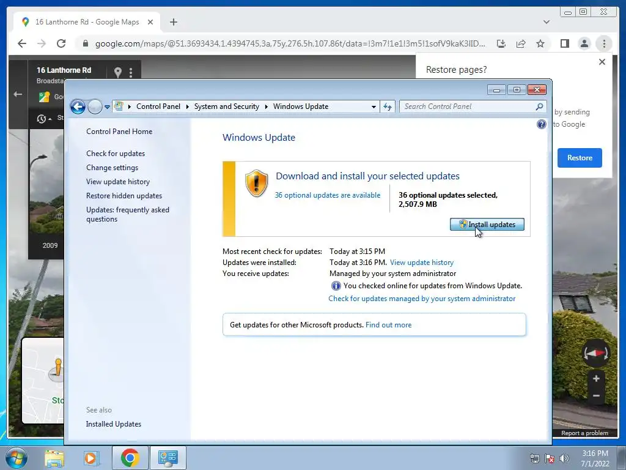This screenshot has width=626, height=470.
Task: Open Chrome side panel icon
Action: (564, 43)
